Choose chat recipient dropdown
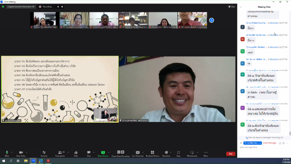The height and width of the screenshot is (164, 291). [253, 143]
